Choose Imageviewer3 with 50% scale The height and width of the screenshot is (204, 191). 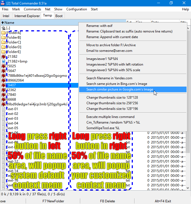coord(133,70)
